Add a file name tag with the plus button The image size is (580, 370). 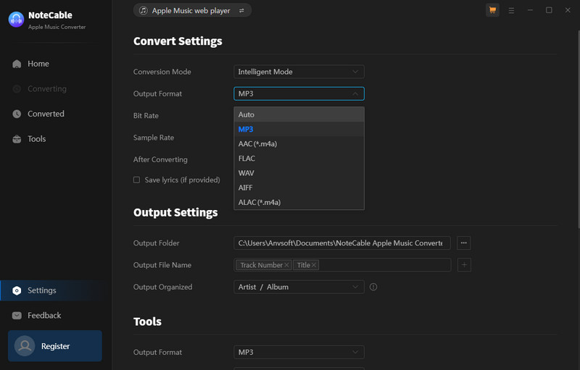click(464, 265)
